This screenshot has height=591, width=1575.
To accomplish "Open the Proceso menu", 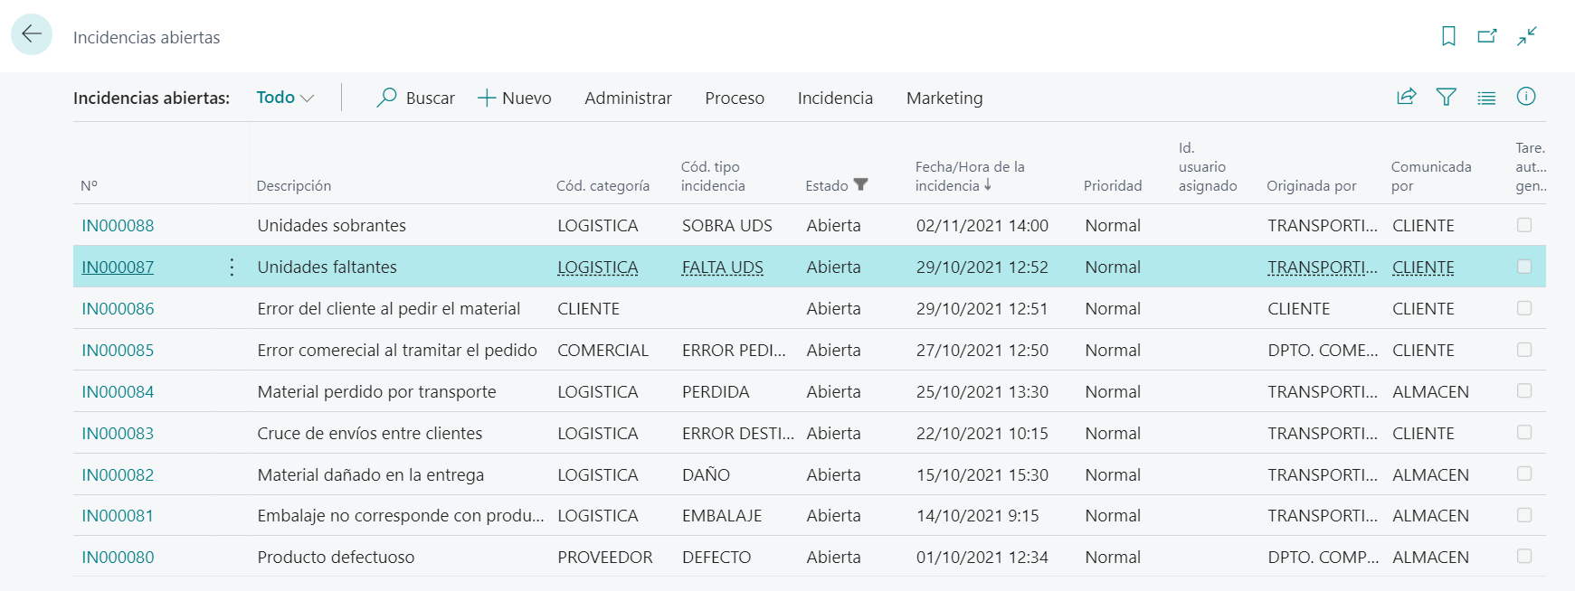I will click(735, 98).
